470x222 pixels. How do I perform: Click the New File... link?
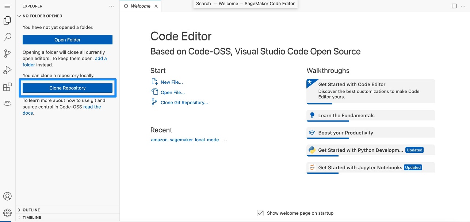pos(172,82)
